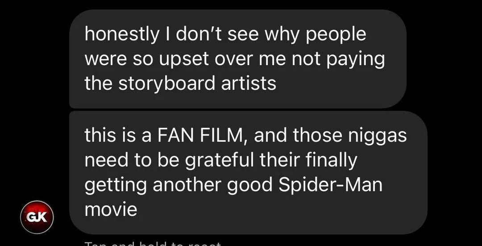Viewport: 482px width, 246px height.
Task: Click the word 'honestly' in first message
Action: (x=121, y=34)
